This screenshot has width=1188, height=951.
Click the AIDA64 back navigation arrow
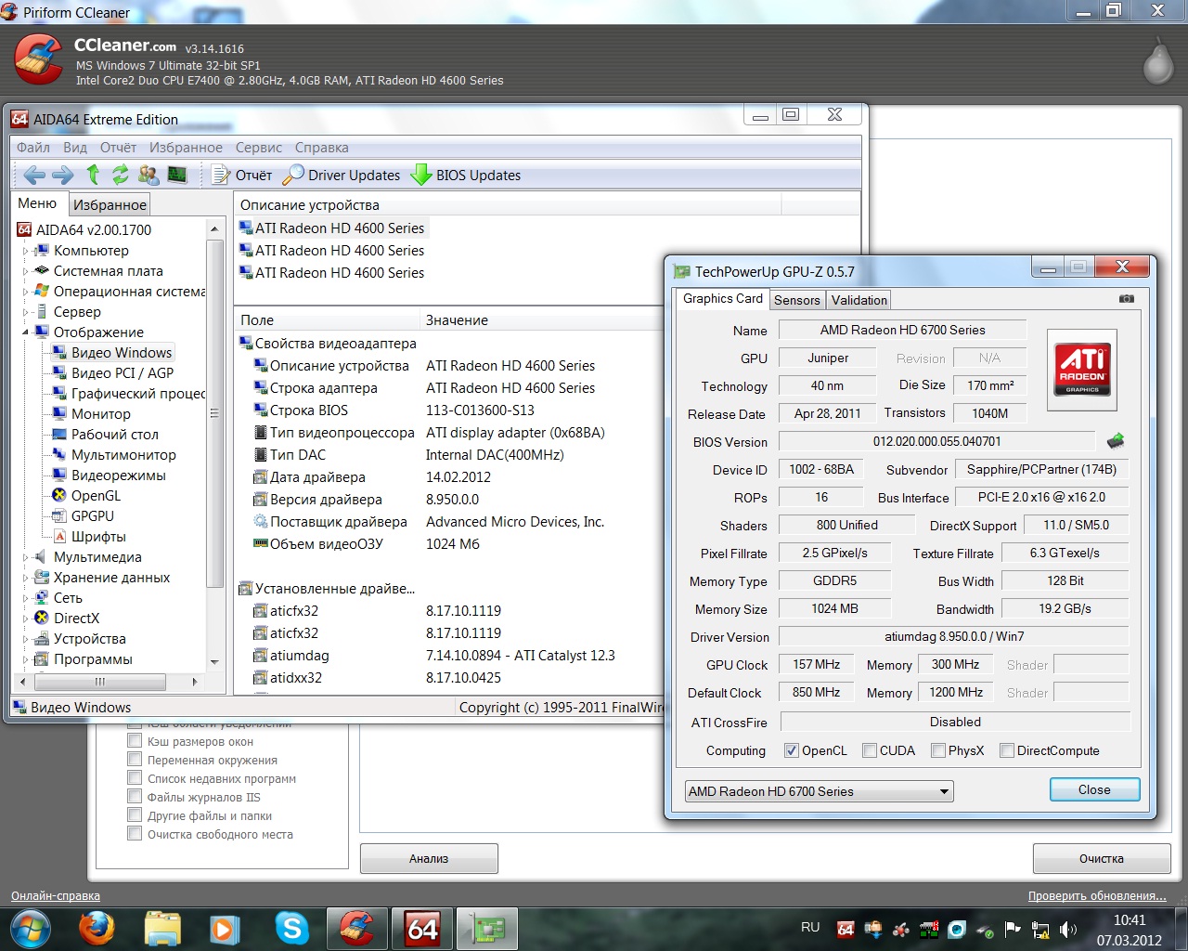click(x=34, y=175)
